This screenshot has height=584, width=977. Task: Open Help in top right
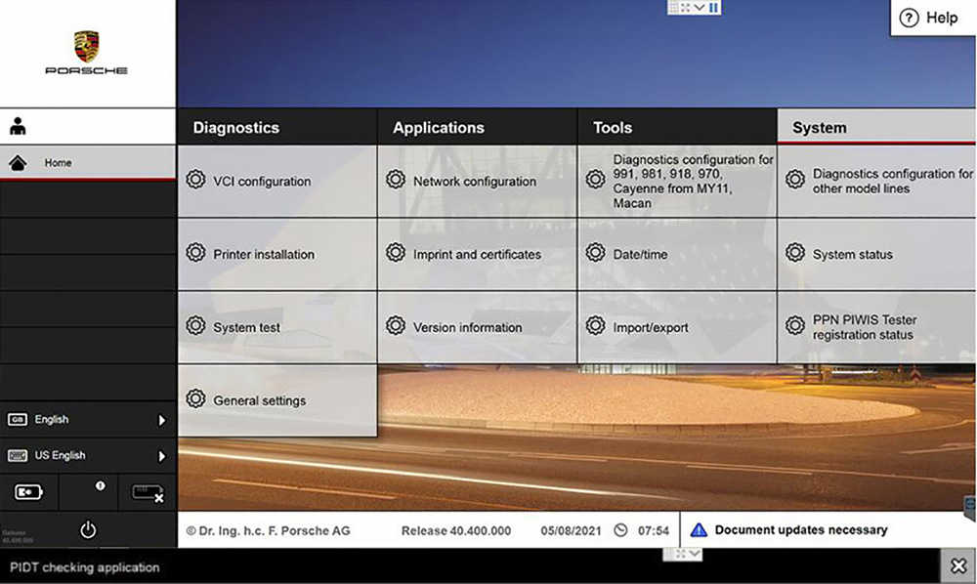click(x=932, y=18)
